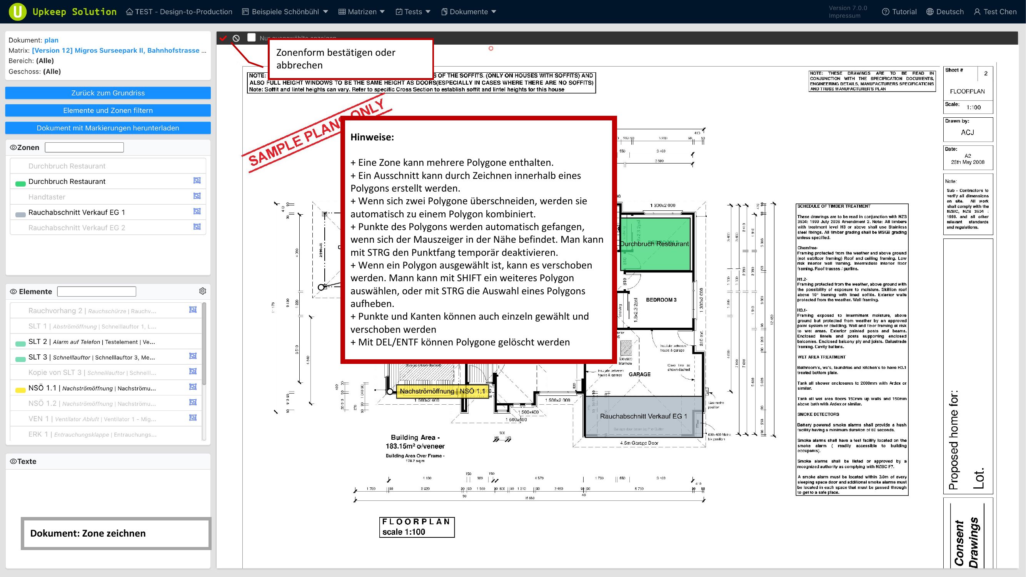Confirm zone shape with red checkmark
The width and height of the screenshot is (1026, 577).
pyautogui.click(x=223, y=38)
